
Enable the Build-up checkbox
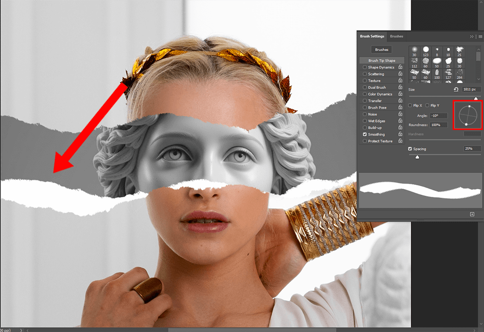(365, 128)
